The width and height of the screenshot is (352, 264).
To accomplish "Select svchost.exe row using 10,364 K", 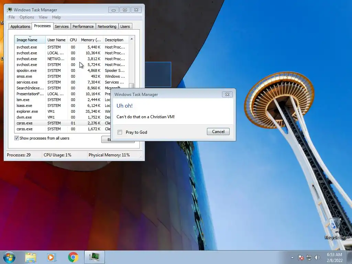I will [72, 53].
